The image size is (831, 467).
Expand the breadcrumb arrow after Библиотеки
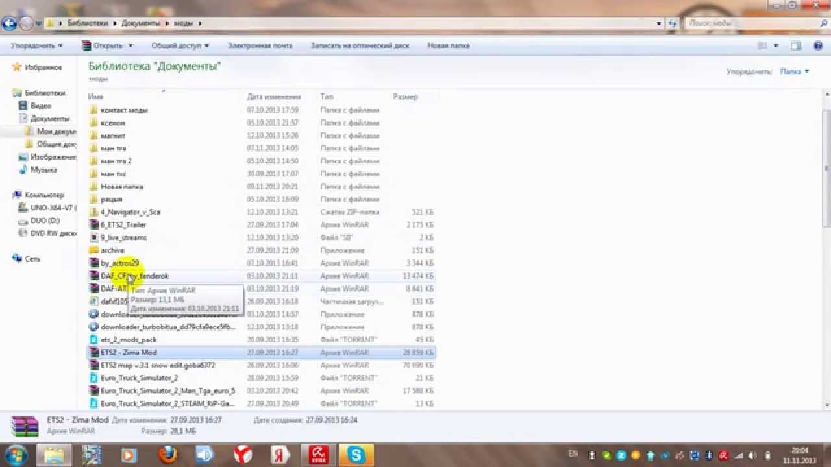[115, 23]
